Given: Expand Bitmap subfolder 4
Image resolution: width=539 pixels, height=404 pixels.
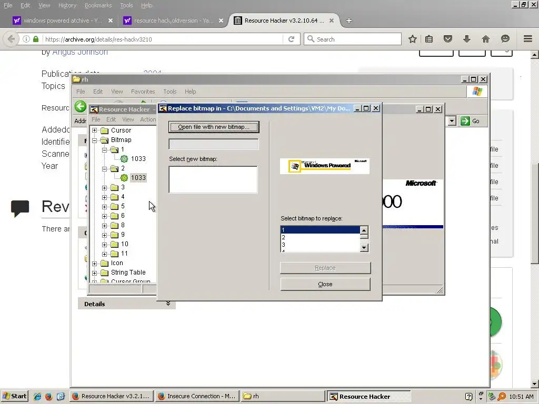Looking at the screenshot, I should [x=105, y=197].
